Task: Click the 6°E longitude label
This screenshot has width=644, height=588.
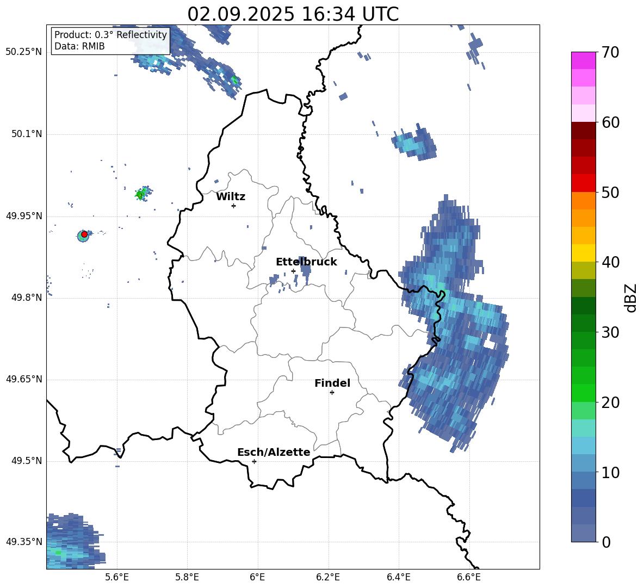Action: click(x=257, y=577)
